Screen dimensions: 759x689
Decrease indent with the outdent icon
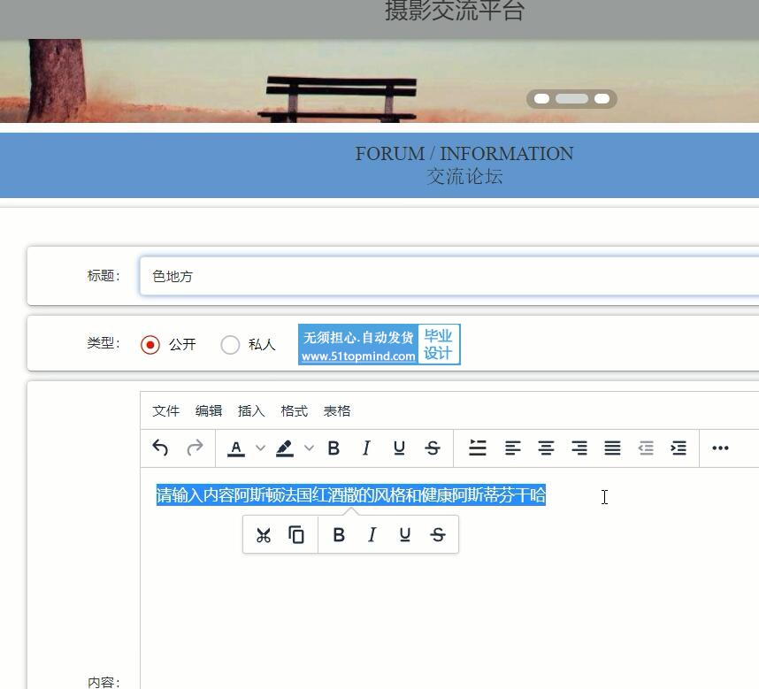pyautogui.click(x=646, y=448)
